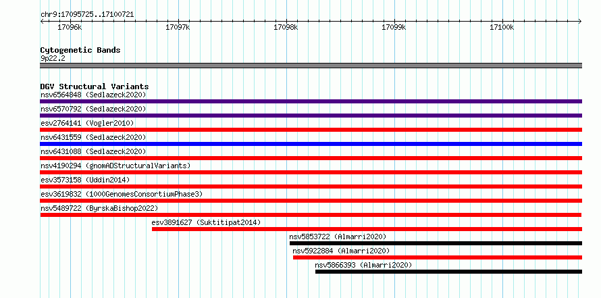
Task: Select the red bar under nsv4190294
Action: (311, 172)
